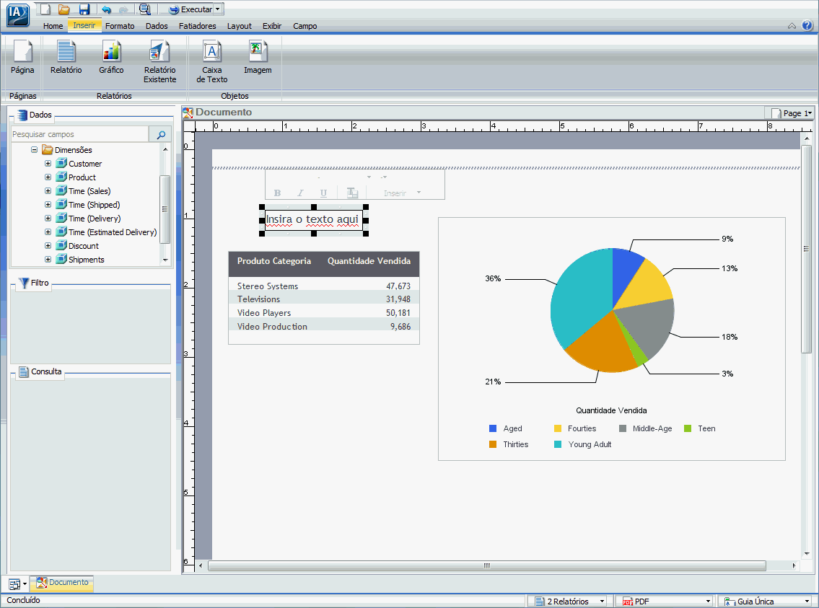The height and width of the screenshot is (608, 819).
Task: Open the Executar dropdown arrow
Action: 218,9
